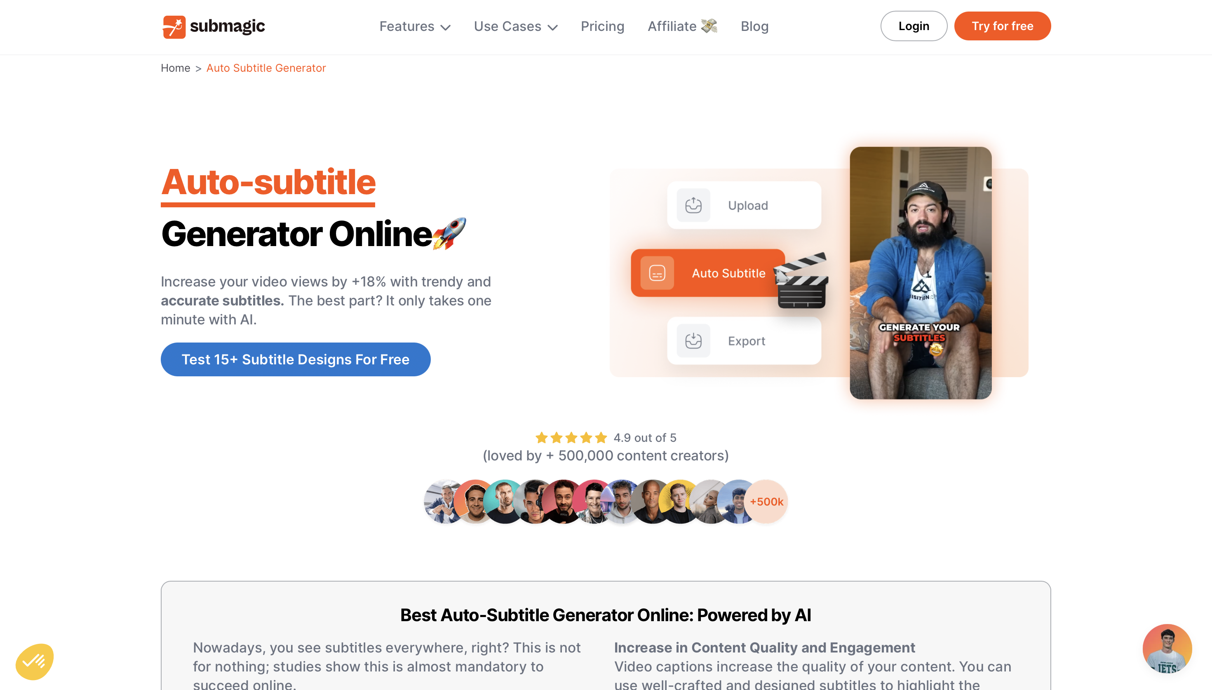Click the rocket emoji beside Generator Online
This screenshot has height=690, width=1212.
coord(449,233)
